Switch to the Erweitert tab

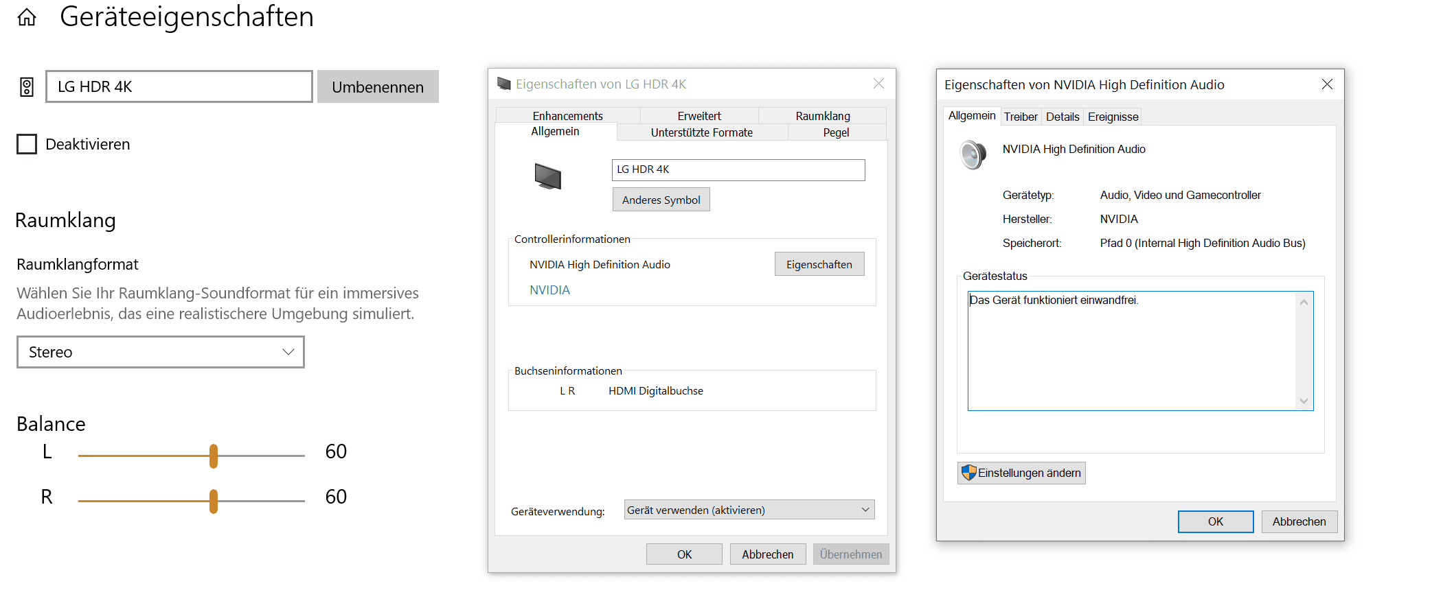(x=699, y=115)
